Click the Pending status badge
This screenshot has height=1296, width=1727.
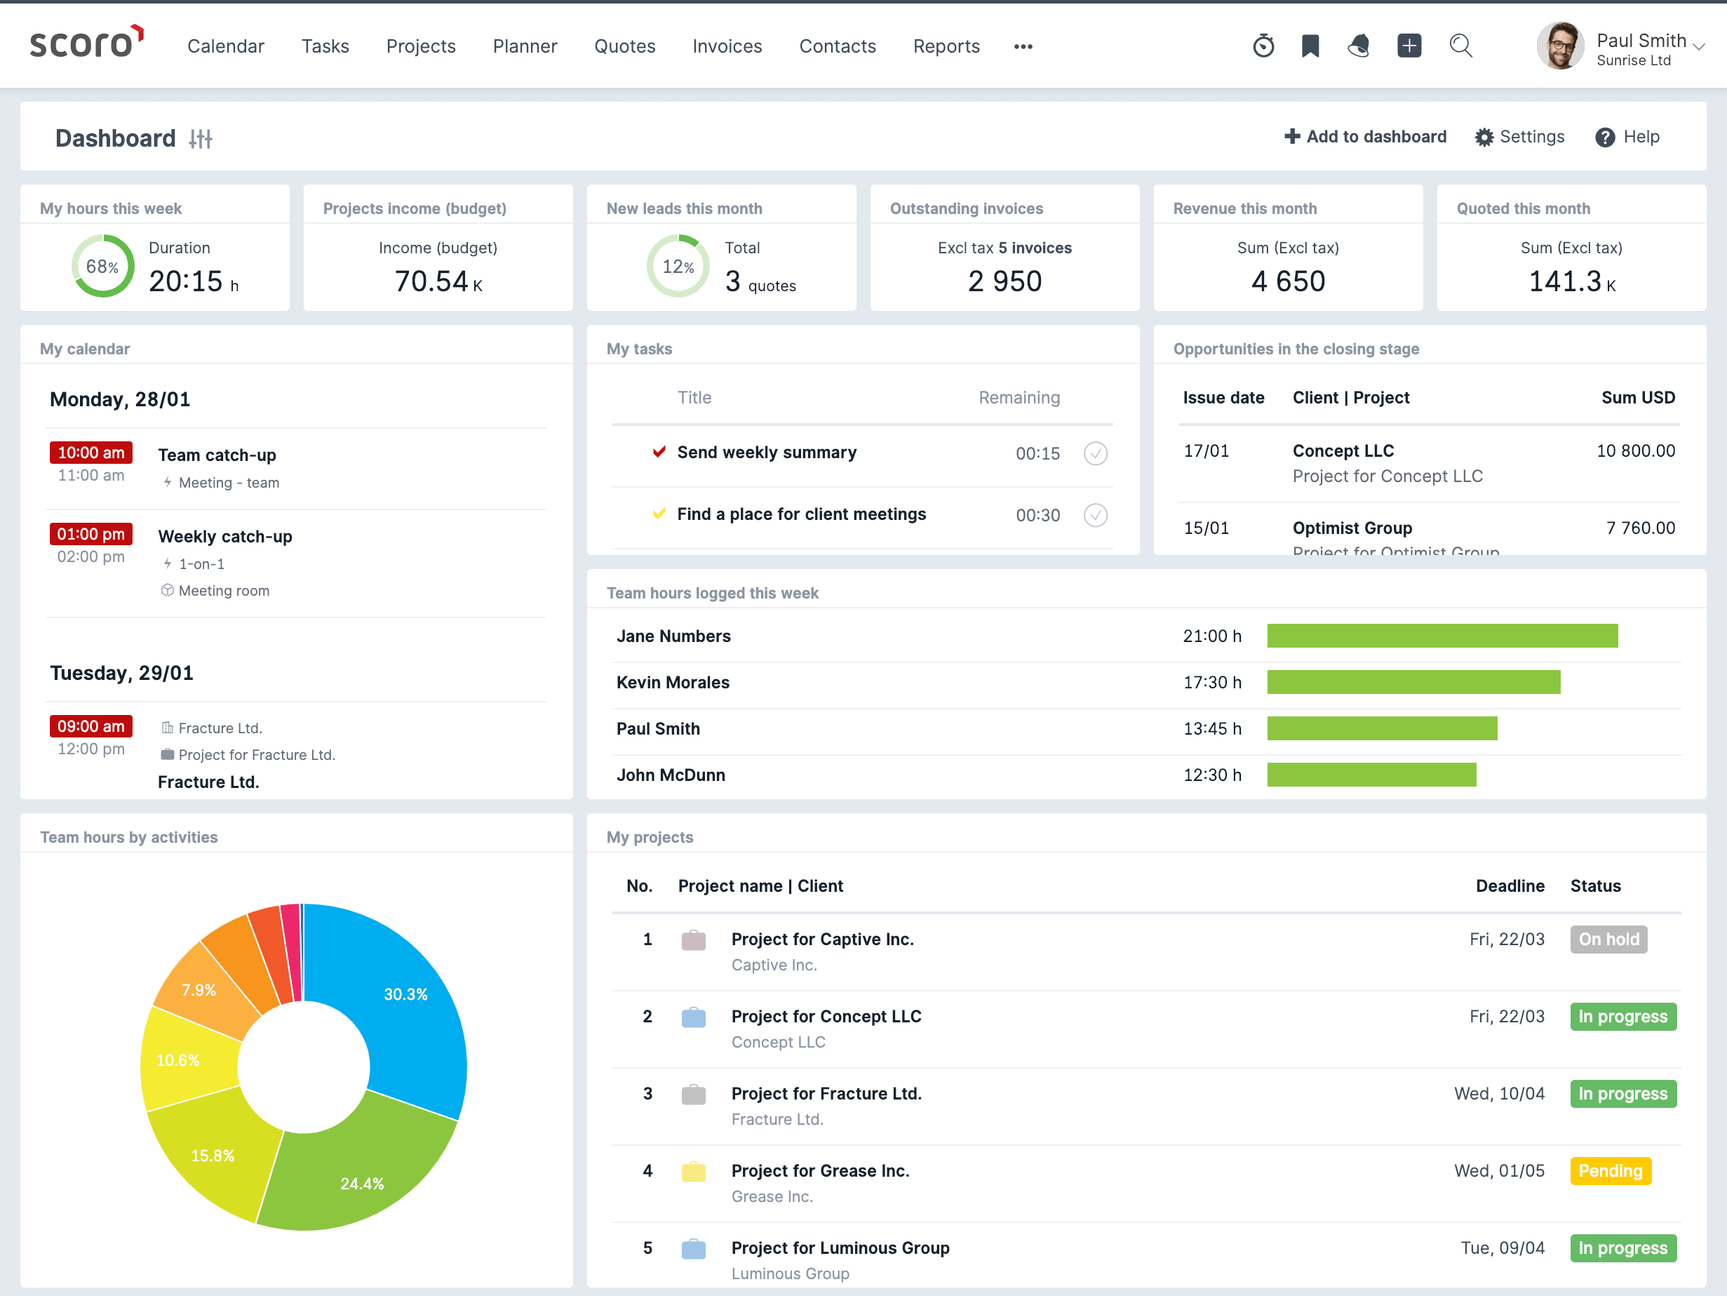1611,1171
